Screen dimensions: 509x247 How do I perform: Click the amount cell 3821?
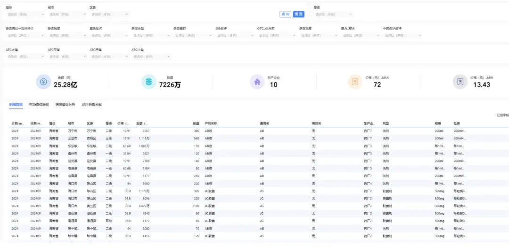coord(146,153)
